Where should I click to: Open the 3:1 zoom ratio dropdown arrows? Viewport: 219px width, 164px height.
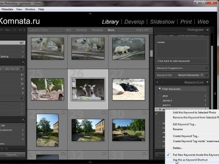[24, 30]
